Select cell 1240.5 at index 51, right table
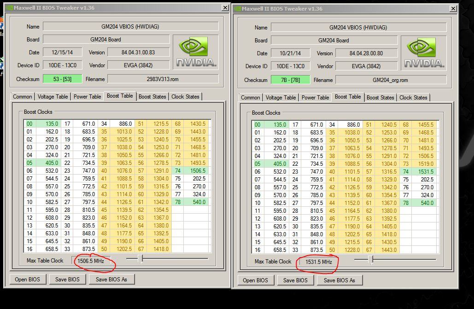This screenshot has width=474, height=309. point(387,125)
